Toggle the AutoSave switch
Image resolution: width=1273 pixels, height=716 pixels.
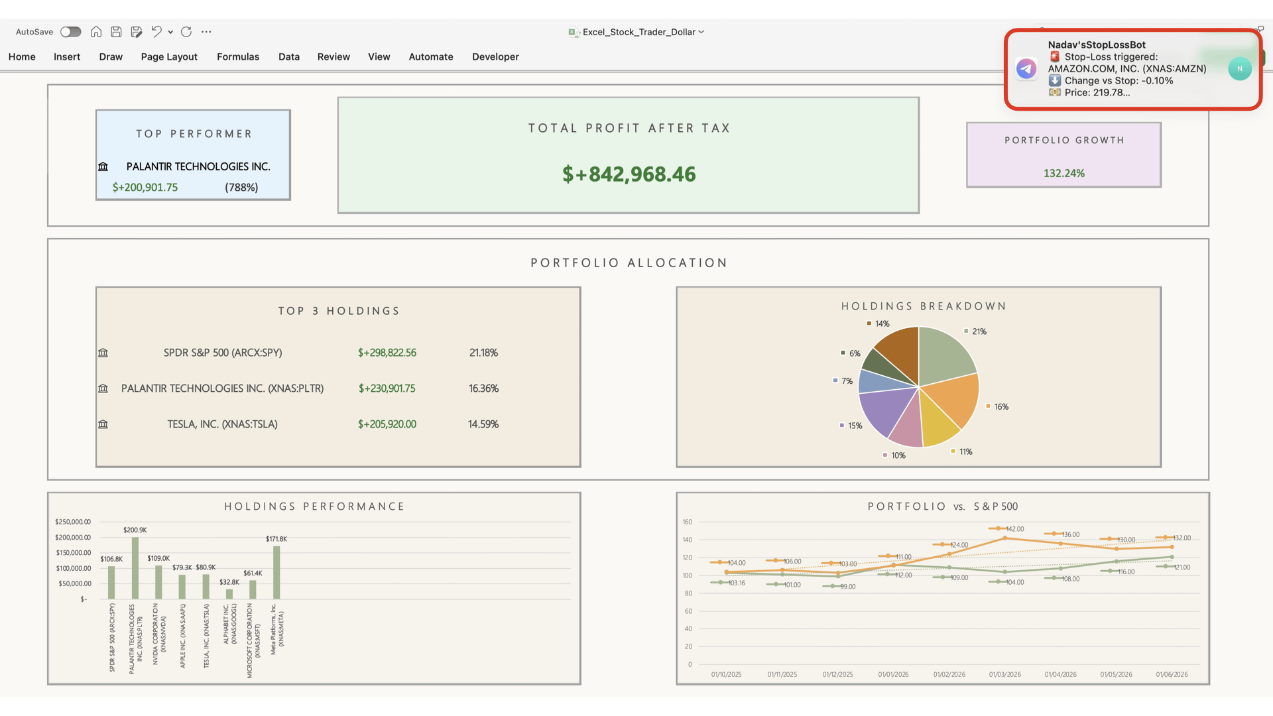70,32
